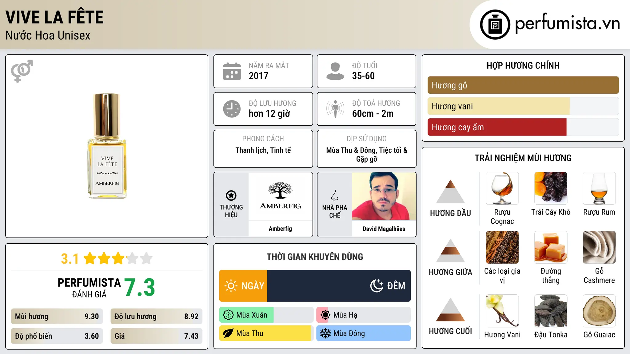Click the Mùi hương 9.30 score row
Viewport: 630px width, 354px height.
pos(57,317)
